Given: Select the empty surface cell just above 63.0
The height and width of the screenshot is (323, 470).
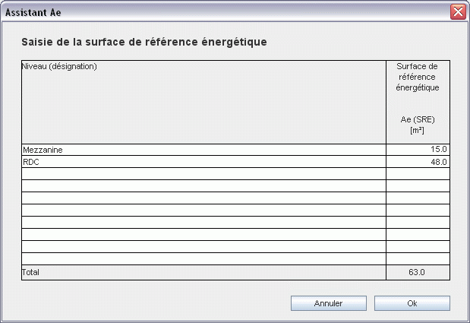Looking at the screenshot, I should (418, 259).
